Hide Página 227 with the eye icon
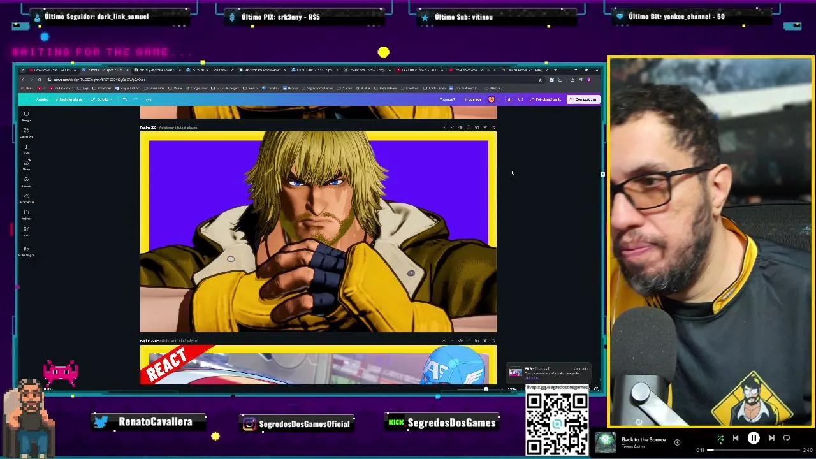This screenshot has height=459, width=816. coord(460,127)
